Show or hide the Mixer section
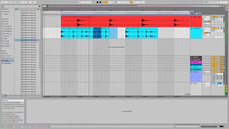The height and width of the screenshot is (129, 229). pos(226,91)
